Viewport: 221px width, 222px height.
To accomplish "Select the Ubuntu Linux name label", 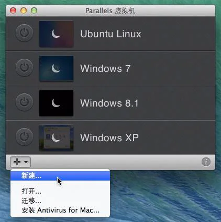I will 110,34.
